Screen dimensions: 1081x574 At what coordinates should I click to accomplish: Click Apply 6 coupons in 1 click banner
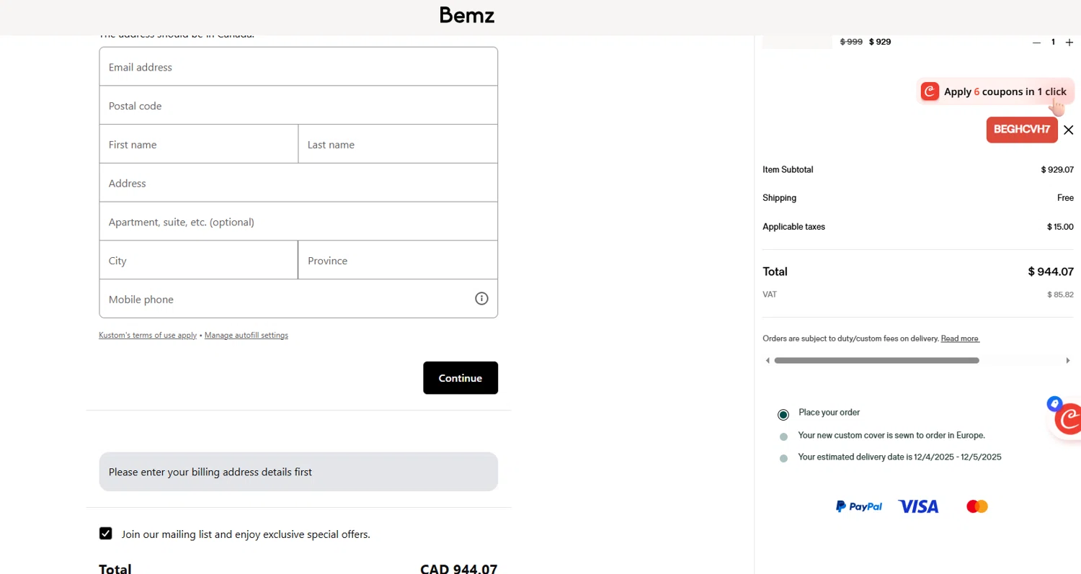[x=995, y=91]
